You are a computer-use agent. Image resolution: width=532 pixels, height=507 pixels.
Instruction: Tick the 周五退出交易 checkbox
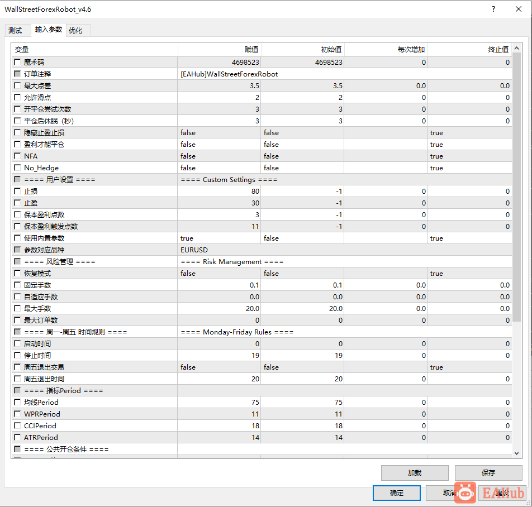(17, 367)
